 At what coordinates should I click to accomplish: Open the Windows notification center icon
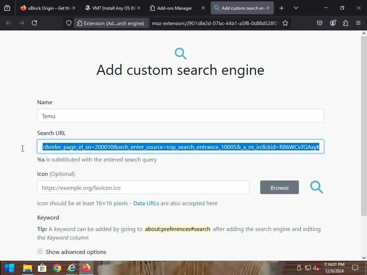[x=355, y=268]
